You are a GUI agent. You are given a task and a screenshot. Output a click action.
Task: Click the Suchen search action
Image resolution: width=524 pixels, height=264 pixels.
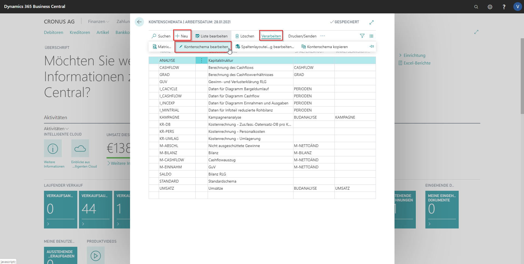pos(161,36)
